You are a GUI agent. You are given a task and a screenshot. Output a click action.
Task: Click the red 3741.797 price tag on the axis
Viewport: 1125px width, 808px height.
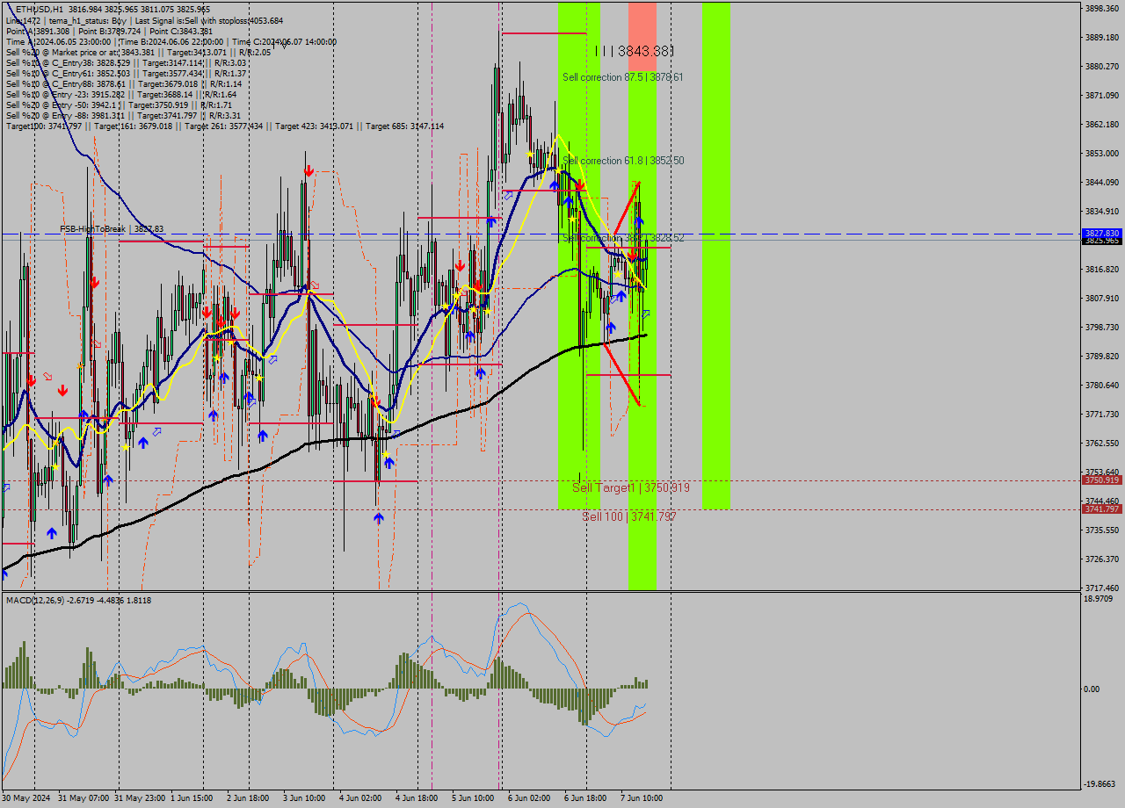pyautogui.click(x=1101, y=509)
